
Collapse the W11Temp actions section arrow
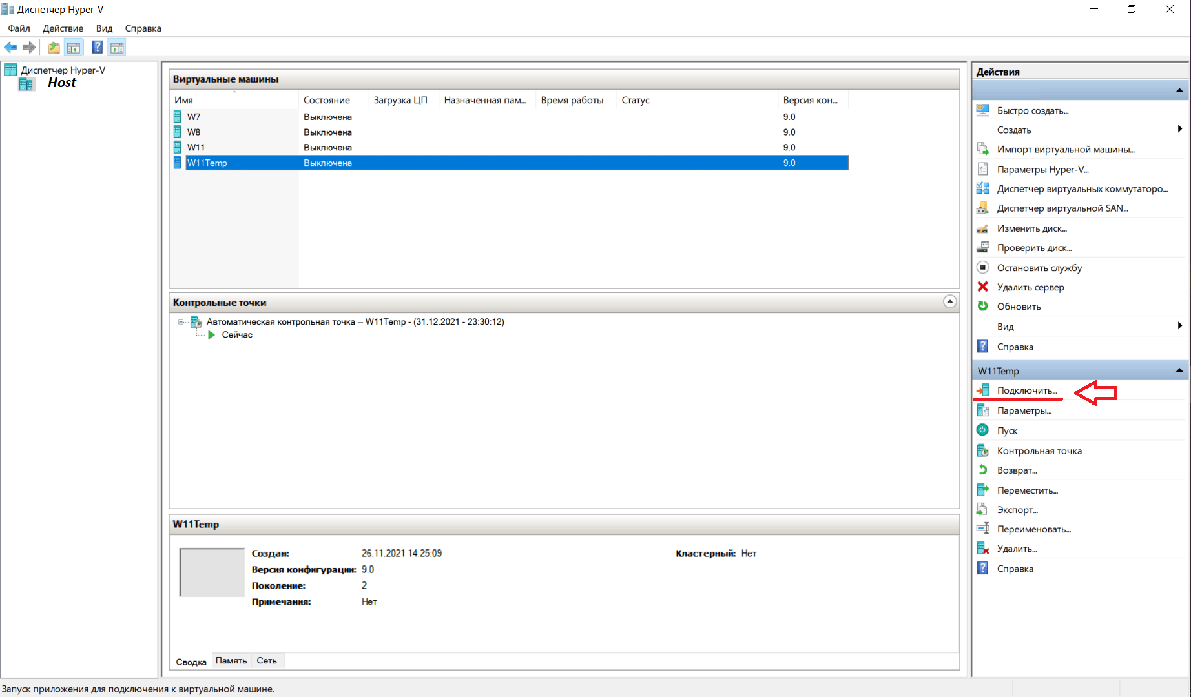(x=1179, y=370)
